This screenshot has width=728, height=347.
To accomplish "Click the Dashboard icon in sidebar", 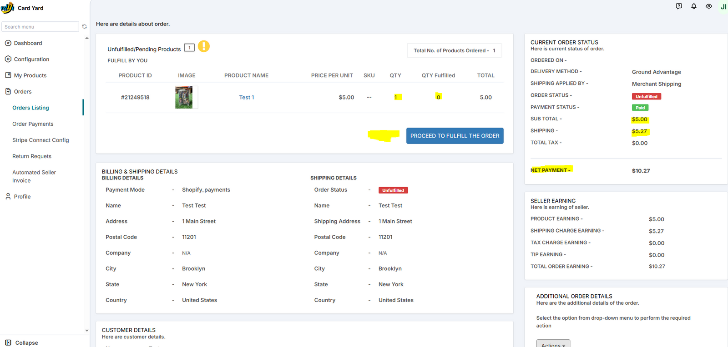I will 8,43.
